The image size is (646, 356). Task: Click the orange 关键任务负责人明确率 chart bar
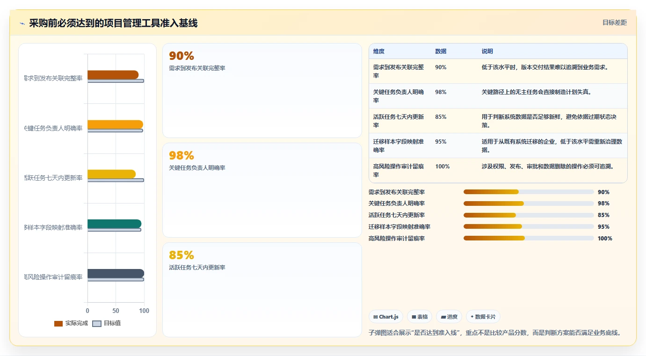click(x=115, y=124)
